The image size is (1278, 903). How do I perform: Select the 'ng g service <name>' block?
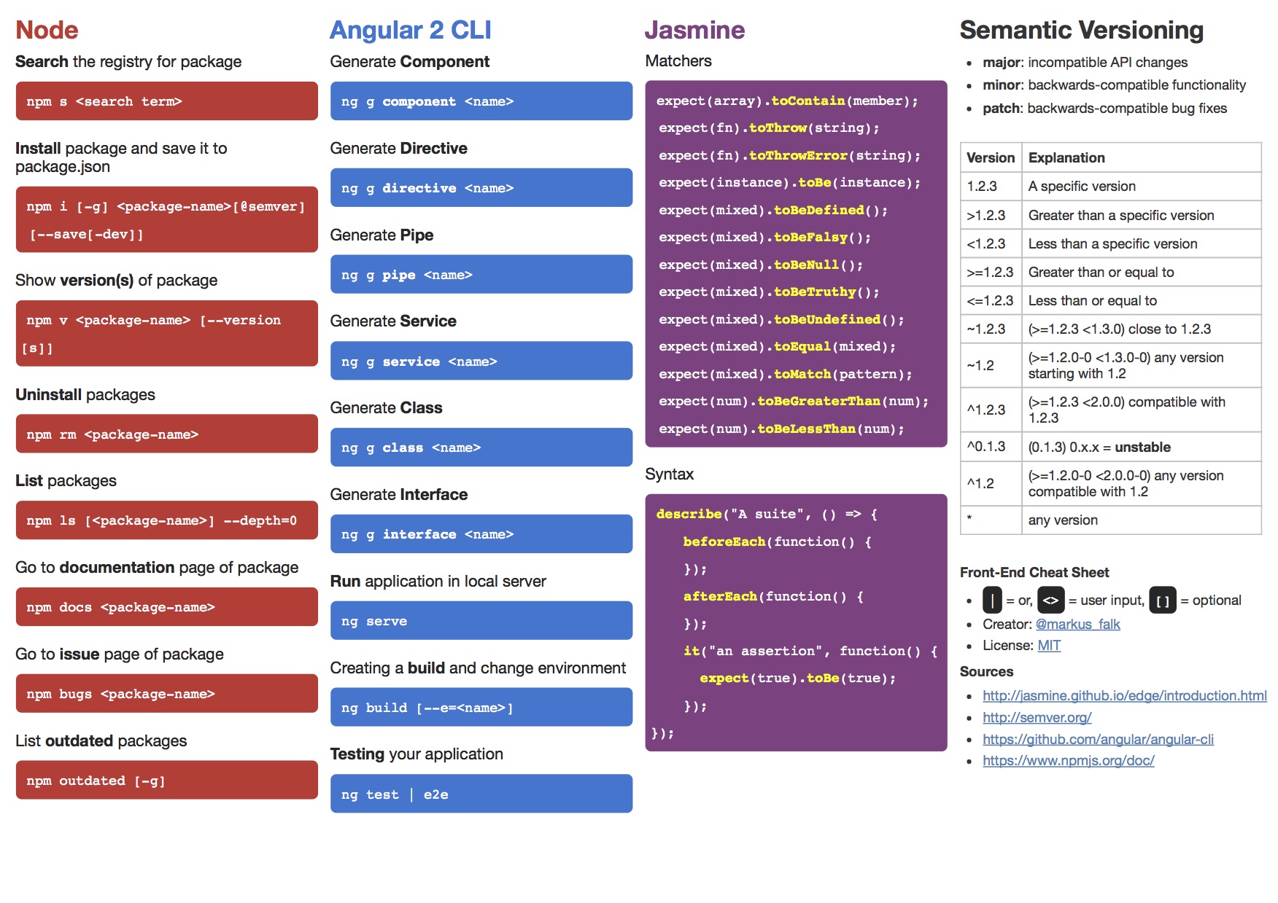point(481,361)
